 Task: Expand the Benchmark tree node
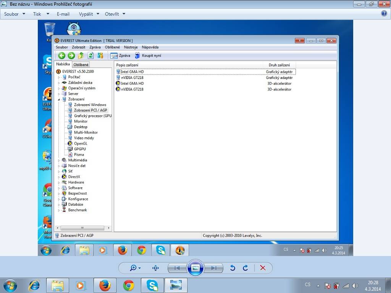point(59,211)
